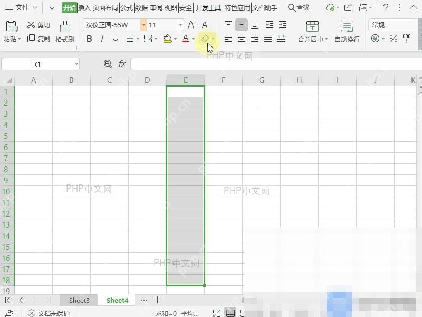Open the font color dropdown arrow

click(x=193, y=39)
